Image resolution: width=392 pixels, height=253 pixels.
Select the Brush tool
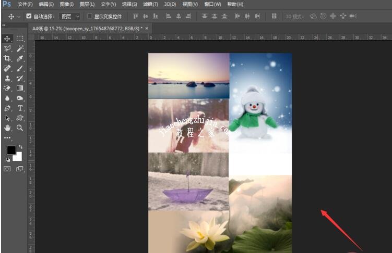point(20,68)
